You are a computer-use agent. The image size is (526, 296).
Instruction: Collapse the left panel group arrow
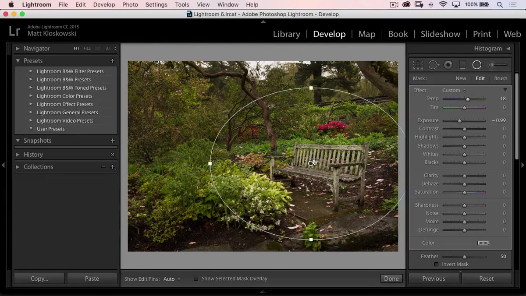4,165
